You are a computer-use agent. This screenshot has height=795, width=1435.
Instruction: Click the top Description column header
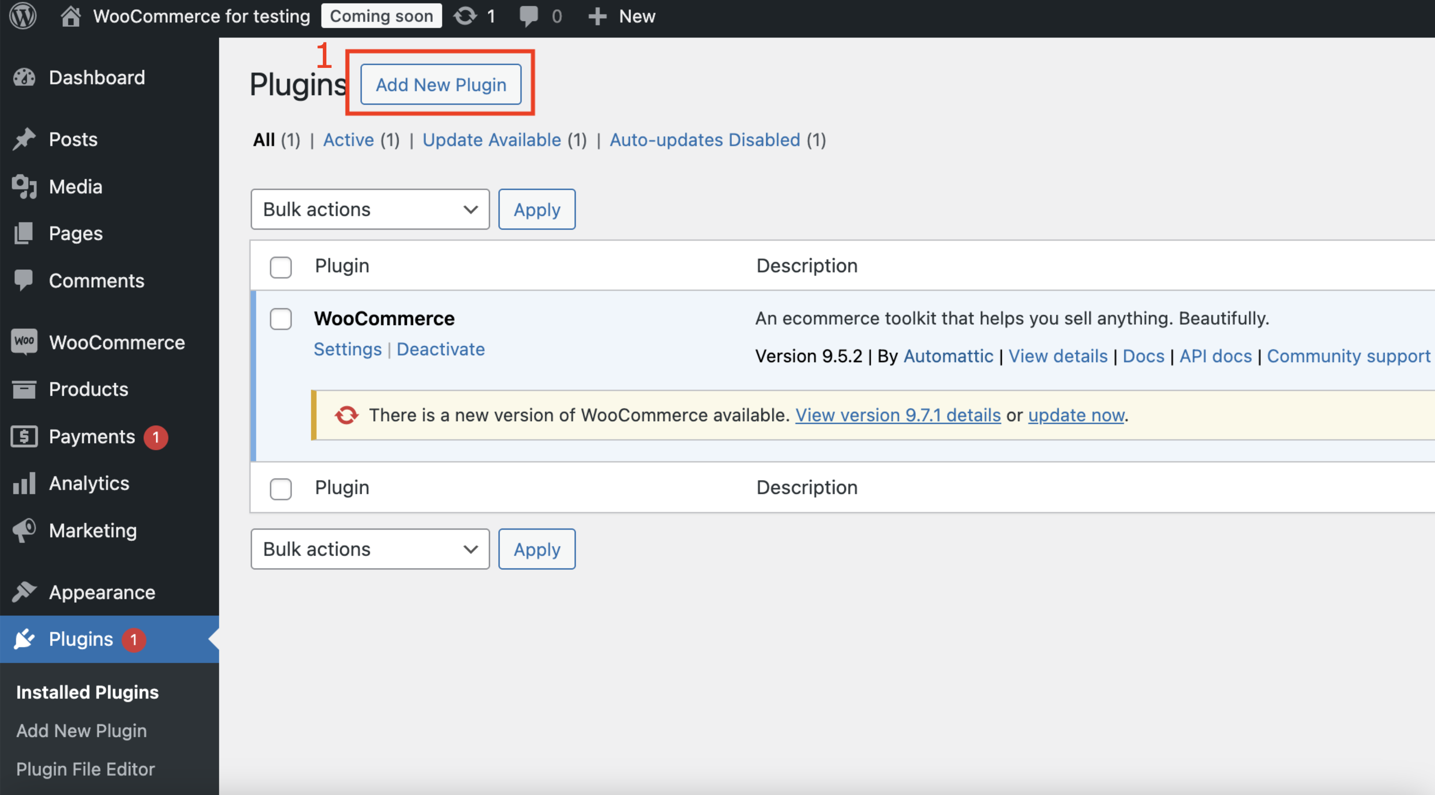point(807,266)
